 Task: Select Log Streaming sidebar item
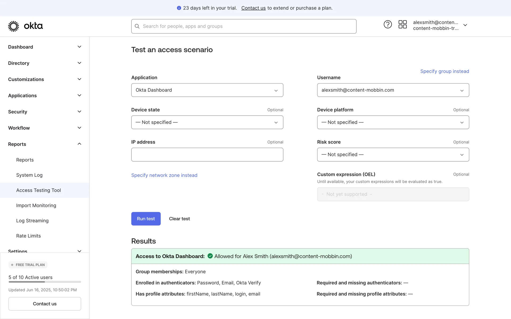(x=32, y=221)
